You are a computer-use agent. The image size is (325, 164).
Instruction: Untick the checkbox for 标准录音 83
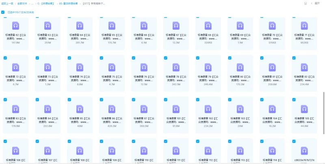[x=5, y=99]
